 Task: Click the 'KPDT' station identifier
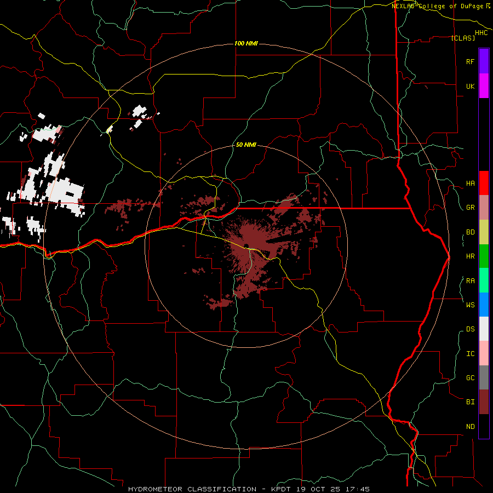[x=282, y=489]
